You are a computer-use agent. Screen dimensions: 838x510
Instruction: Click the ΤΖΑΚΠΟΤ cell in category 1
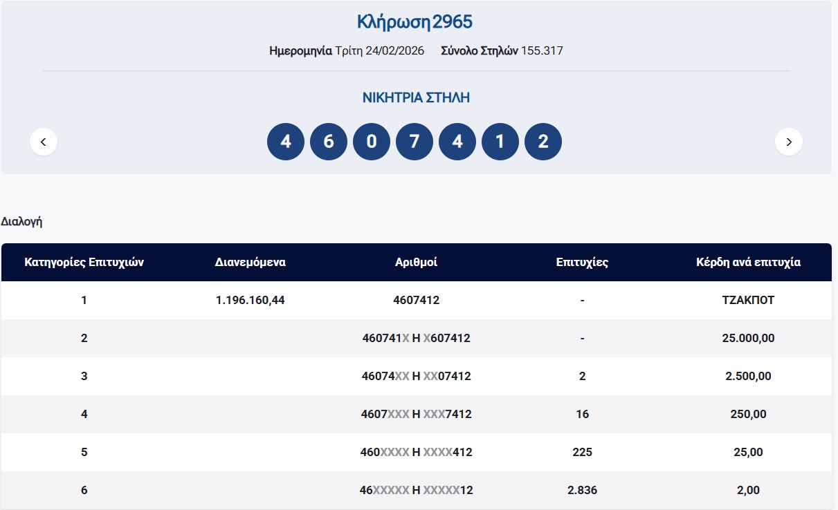tap(748, 301)
